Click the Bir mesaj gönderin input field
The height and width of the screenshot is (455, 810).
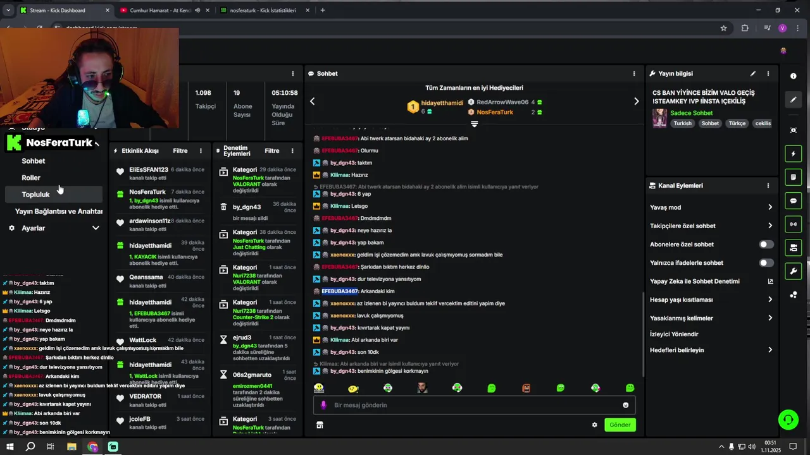click(x=474, y=405)
